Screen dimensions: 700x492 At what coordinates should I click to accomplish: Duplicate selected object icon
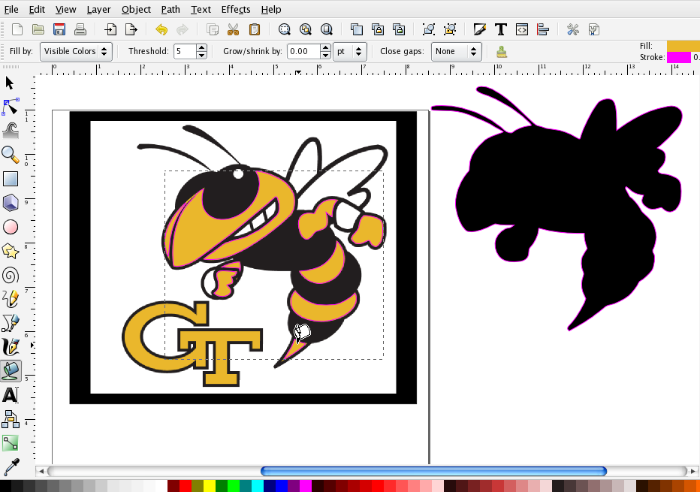click(x=356, y=29)
